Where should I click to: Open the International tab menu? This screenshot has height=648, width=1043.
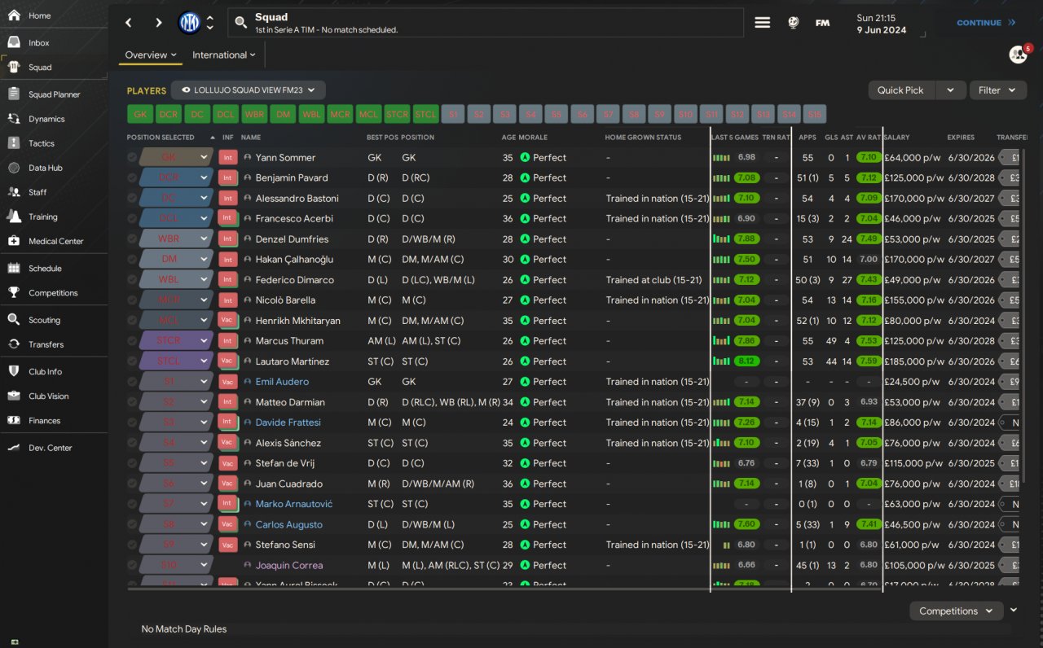tap(224, 55)
